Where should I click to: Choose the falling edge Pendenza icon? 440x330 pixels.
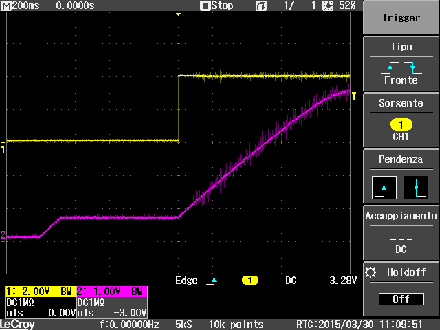pyautogui.click(x=416, y=188)
